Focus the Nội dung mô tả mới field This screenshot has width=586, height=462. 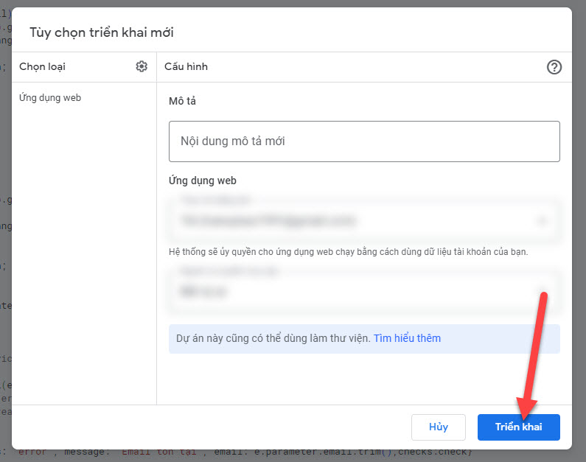tap(364, 141)
